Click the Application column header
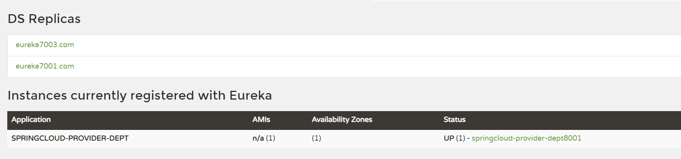 [31, 120]
